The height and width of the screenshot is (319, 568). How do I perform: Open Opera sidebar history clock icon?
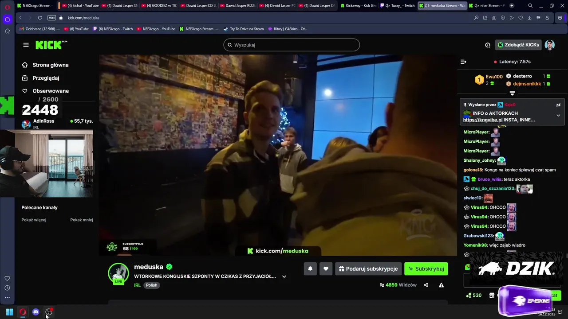pyautogui.click(x=7, y=288)
